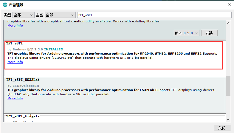Click the INSTALLED status label

(54, 49)
